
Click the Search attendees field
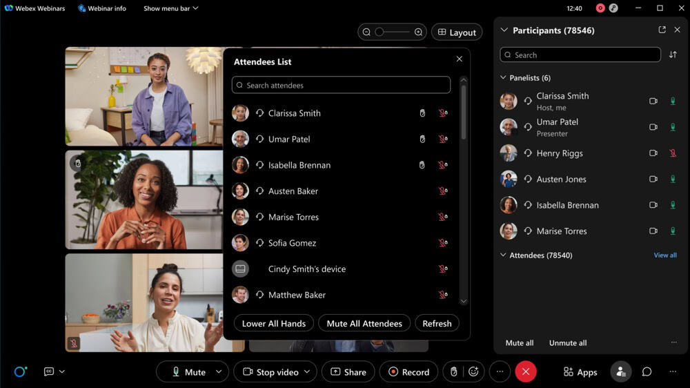click(x=341, y=85)
